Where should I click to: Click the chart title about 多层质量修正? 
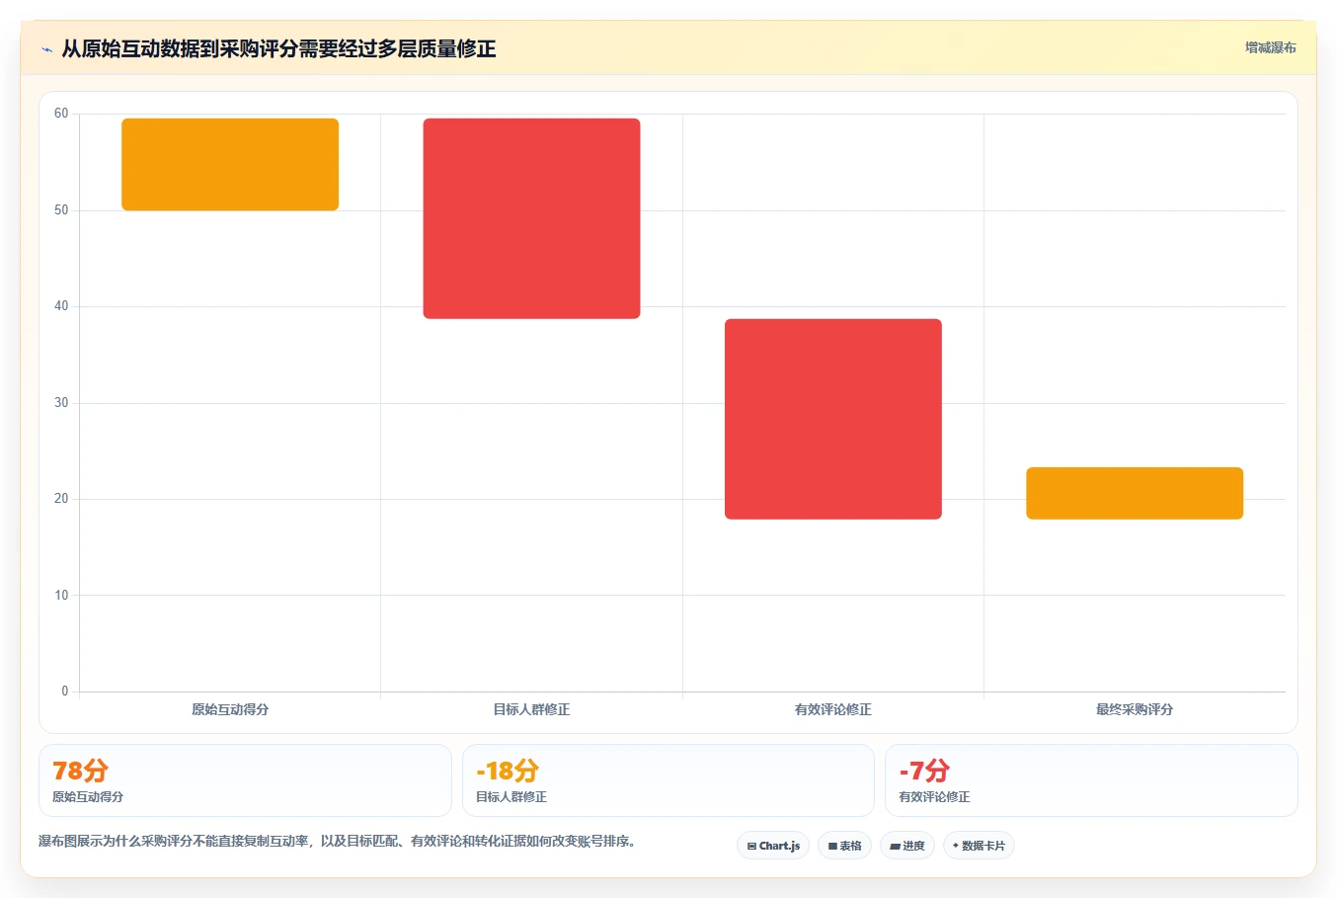coord(278,48)
